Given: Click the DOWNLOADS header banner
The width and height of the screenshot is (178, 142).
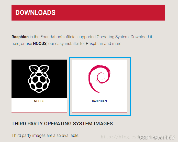Looking at the screenshot, I should pos(88,13).
